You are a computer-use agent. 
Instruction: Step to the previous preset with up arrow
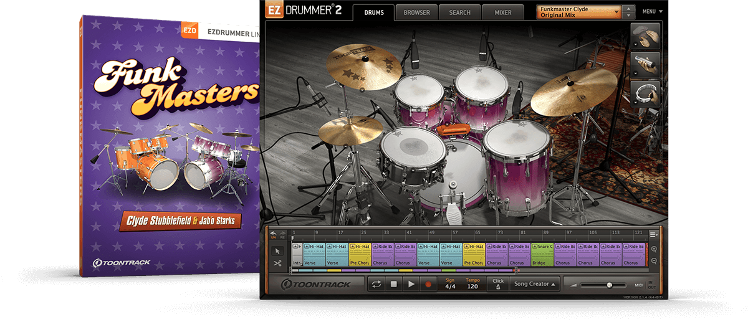click(x=628, y=9)
